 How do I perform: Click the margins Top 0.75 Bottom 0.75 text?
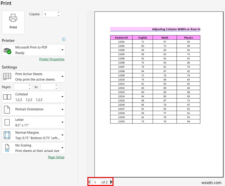[x=38, y=138]
